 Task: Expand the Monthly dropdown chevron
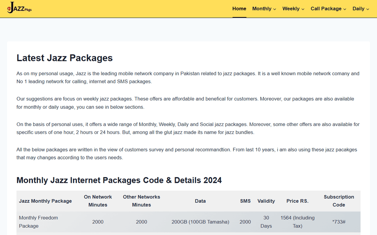coord(275,9)
